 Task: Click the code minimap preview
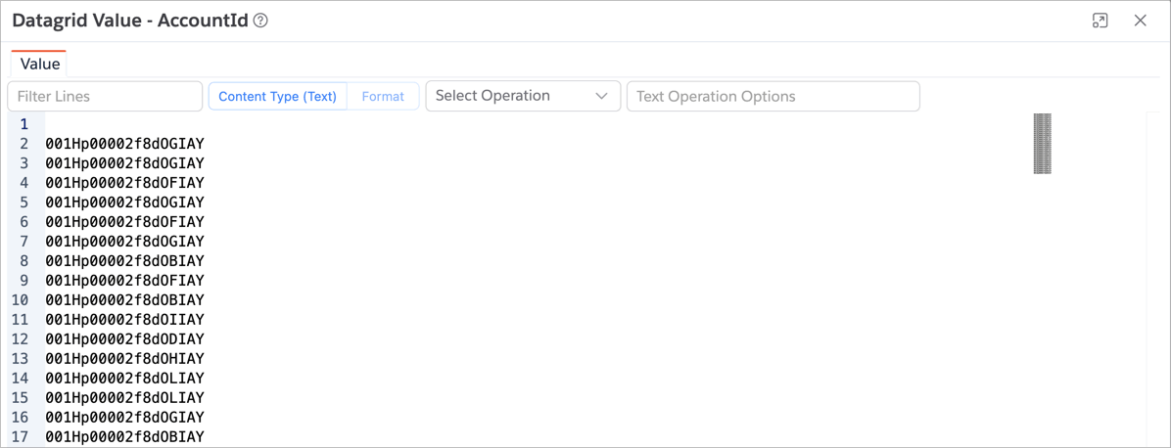pos(1042,144)
